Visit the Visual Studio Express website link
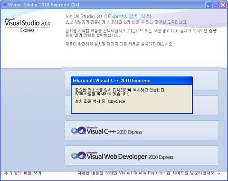228x181 pixels. (147, 173)
